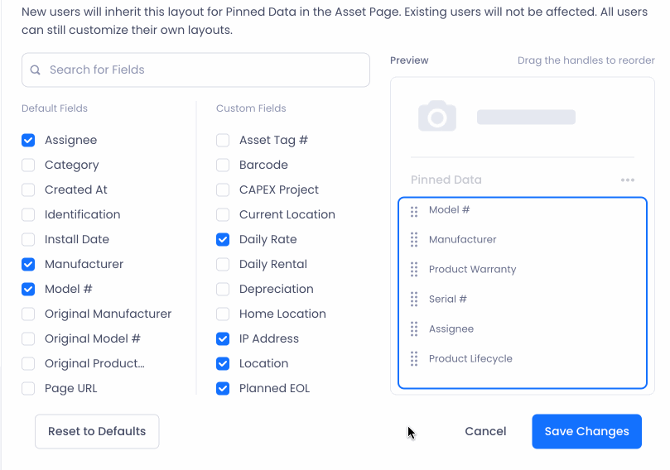Disable the IP Address checkbox
670x470 pixels.
pos(223,339)
